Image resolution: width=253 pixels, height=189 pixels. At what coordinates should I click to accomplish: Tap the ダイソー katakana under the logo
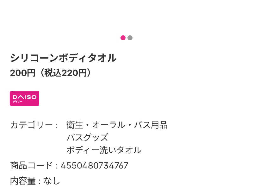17,102
